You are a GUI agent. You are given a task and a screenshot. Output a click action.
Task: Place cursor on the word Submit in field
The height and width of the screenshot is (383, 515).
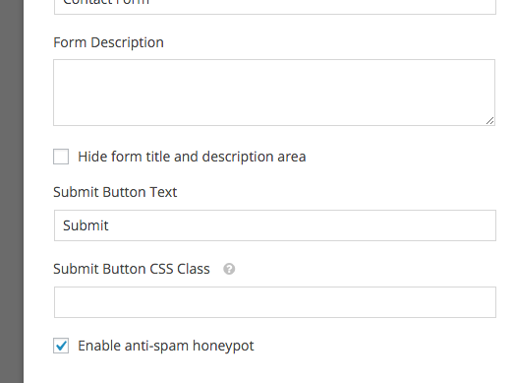pos(86,225)
